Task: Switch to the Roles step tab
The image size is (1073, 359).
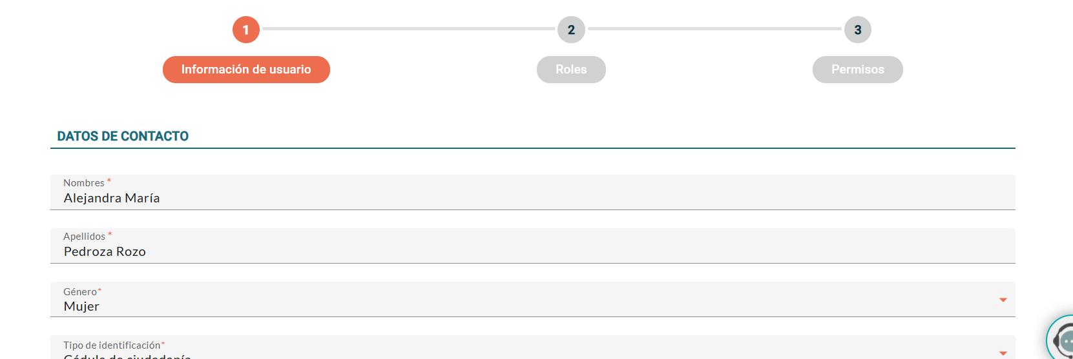Action: click(571, 70)
